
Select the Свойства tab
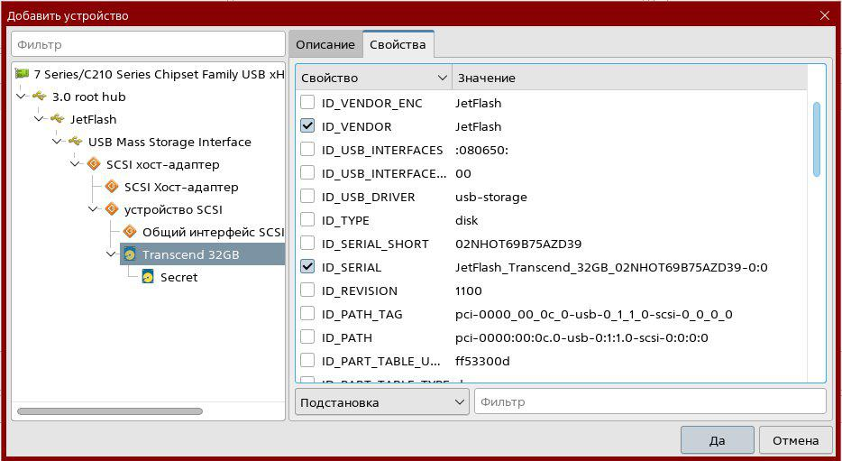pos(398,44)
